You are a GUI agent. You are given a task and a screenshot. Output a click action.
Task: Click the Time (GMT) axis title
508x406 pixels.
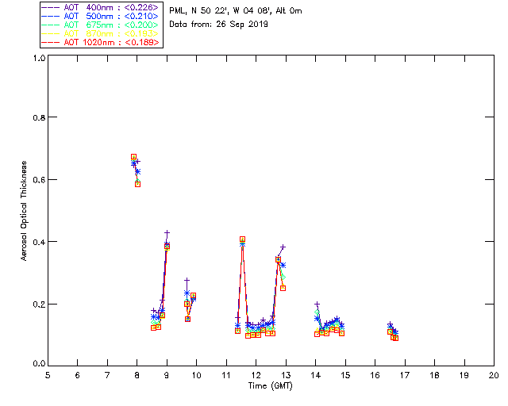click(270, 385)
